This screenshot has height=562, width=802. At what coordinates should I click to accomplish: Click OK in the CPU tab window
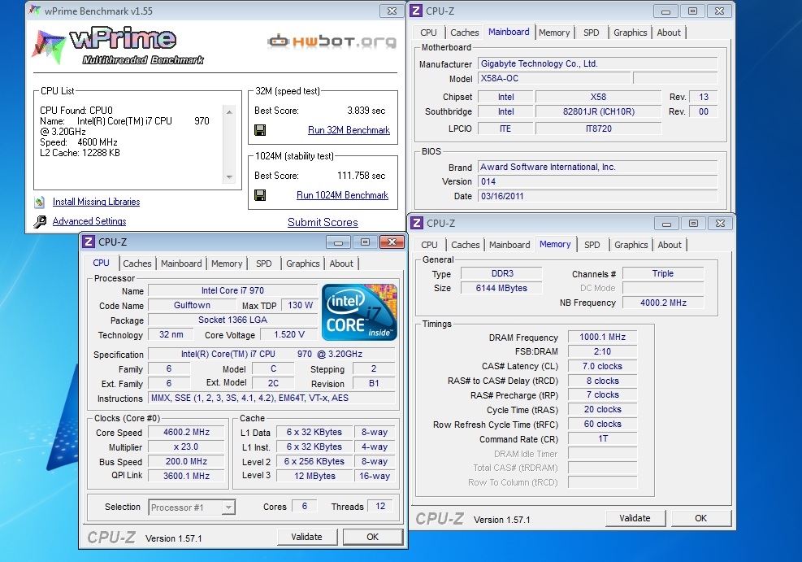(372, 537)
